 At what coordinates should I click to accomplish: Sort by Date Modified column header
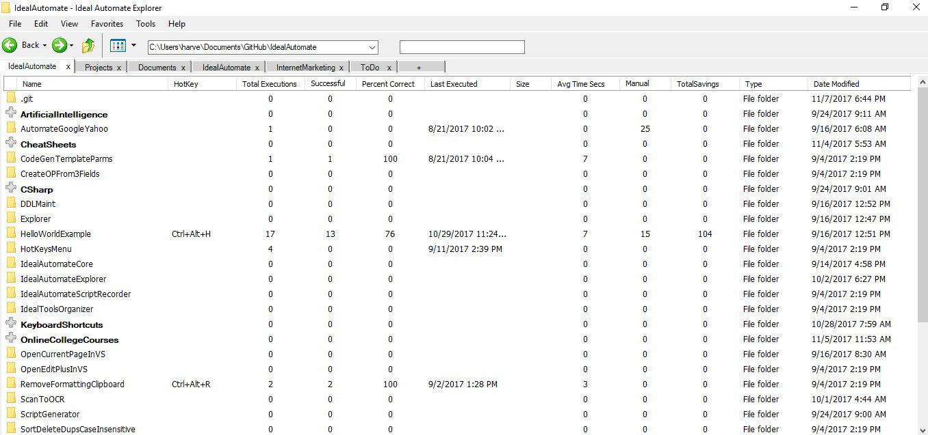(859, 84)
